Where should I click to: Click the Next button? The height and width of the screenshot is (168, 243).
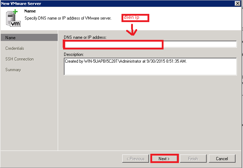click(x=164, y=158)
